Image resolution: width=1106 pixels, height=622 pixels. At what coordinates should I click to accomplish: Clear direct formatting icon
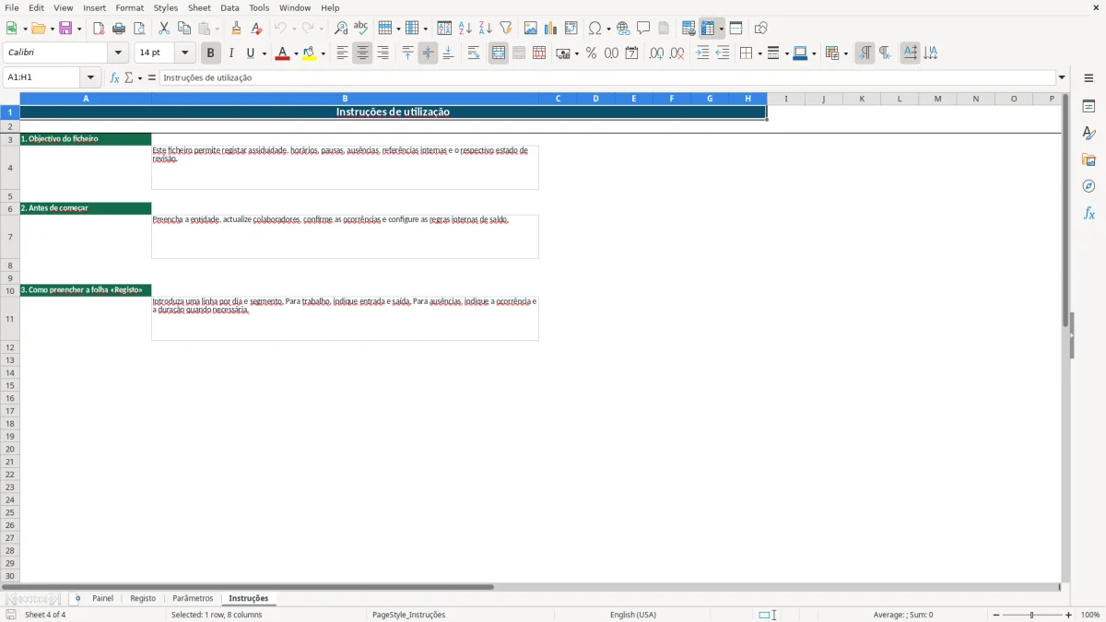(257, 29)
